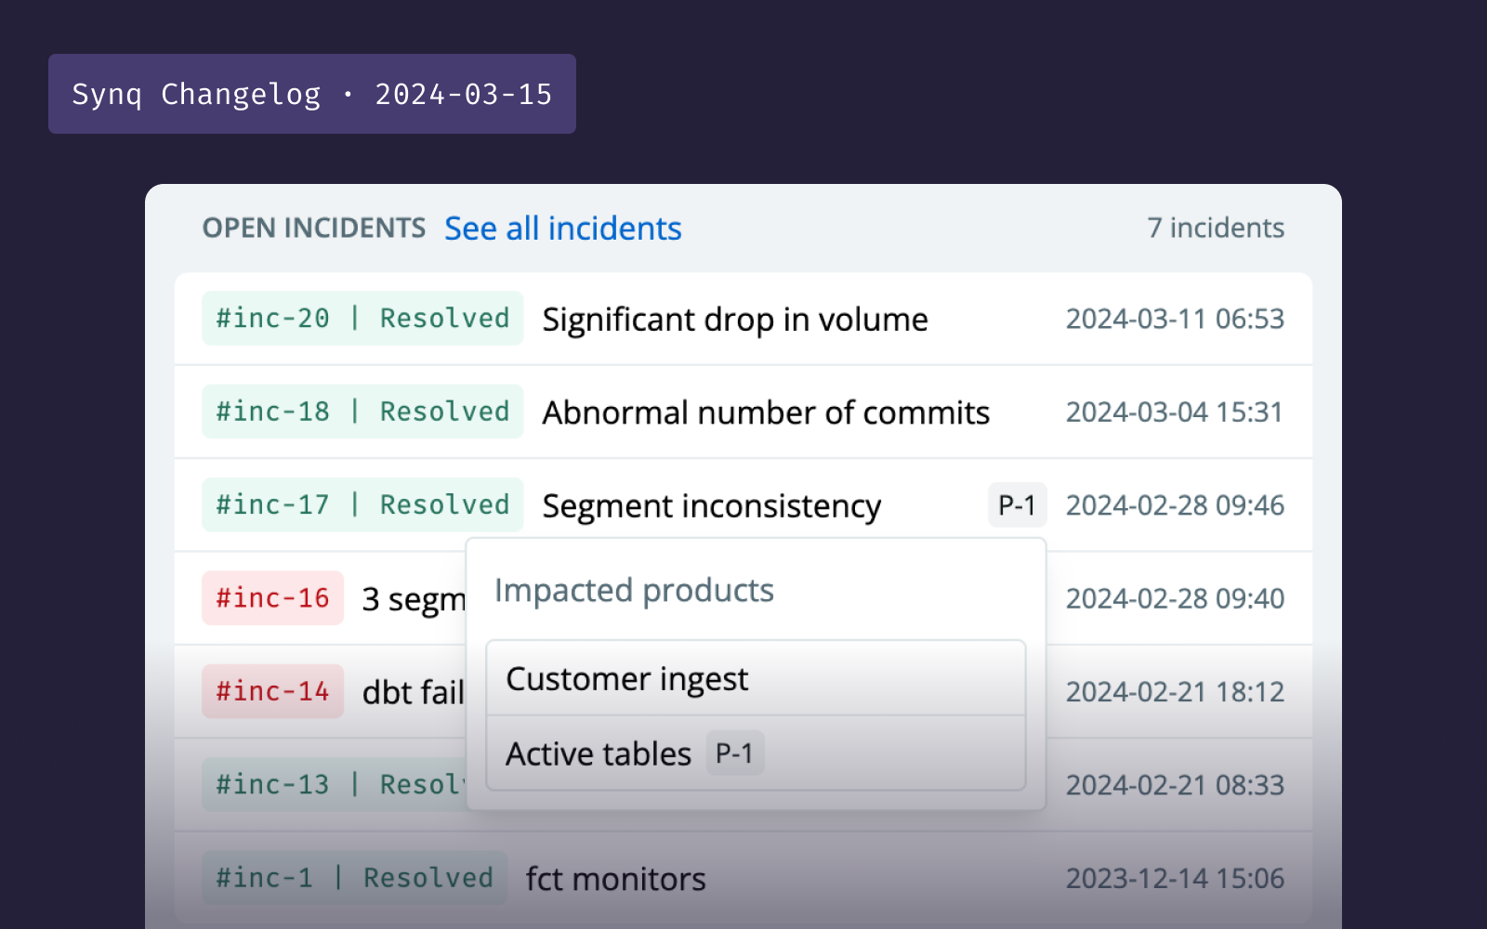
Task: Click the Impacted products popup heading
Action: click(x=634, y=591)
